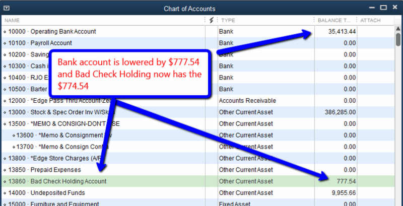403x206 pixels.
Task: Click the diamond icon beside 13850 Prepaid Expenses
Action: (x=5, y=170)
